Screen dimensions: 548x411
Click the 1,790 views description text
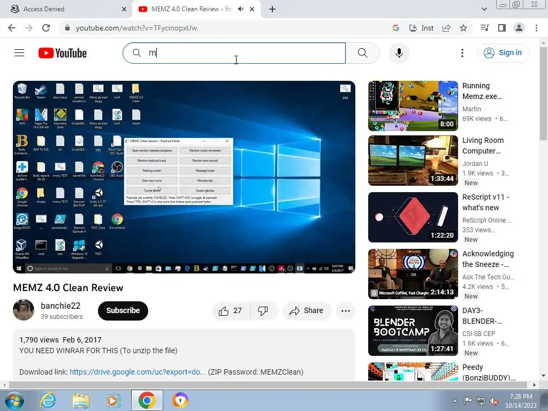click(39, 340)
